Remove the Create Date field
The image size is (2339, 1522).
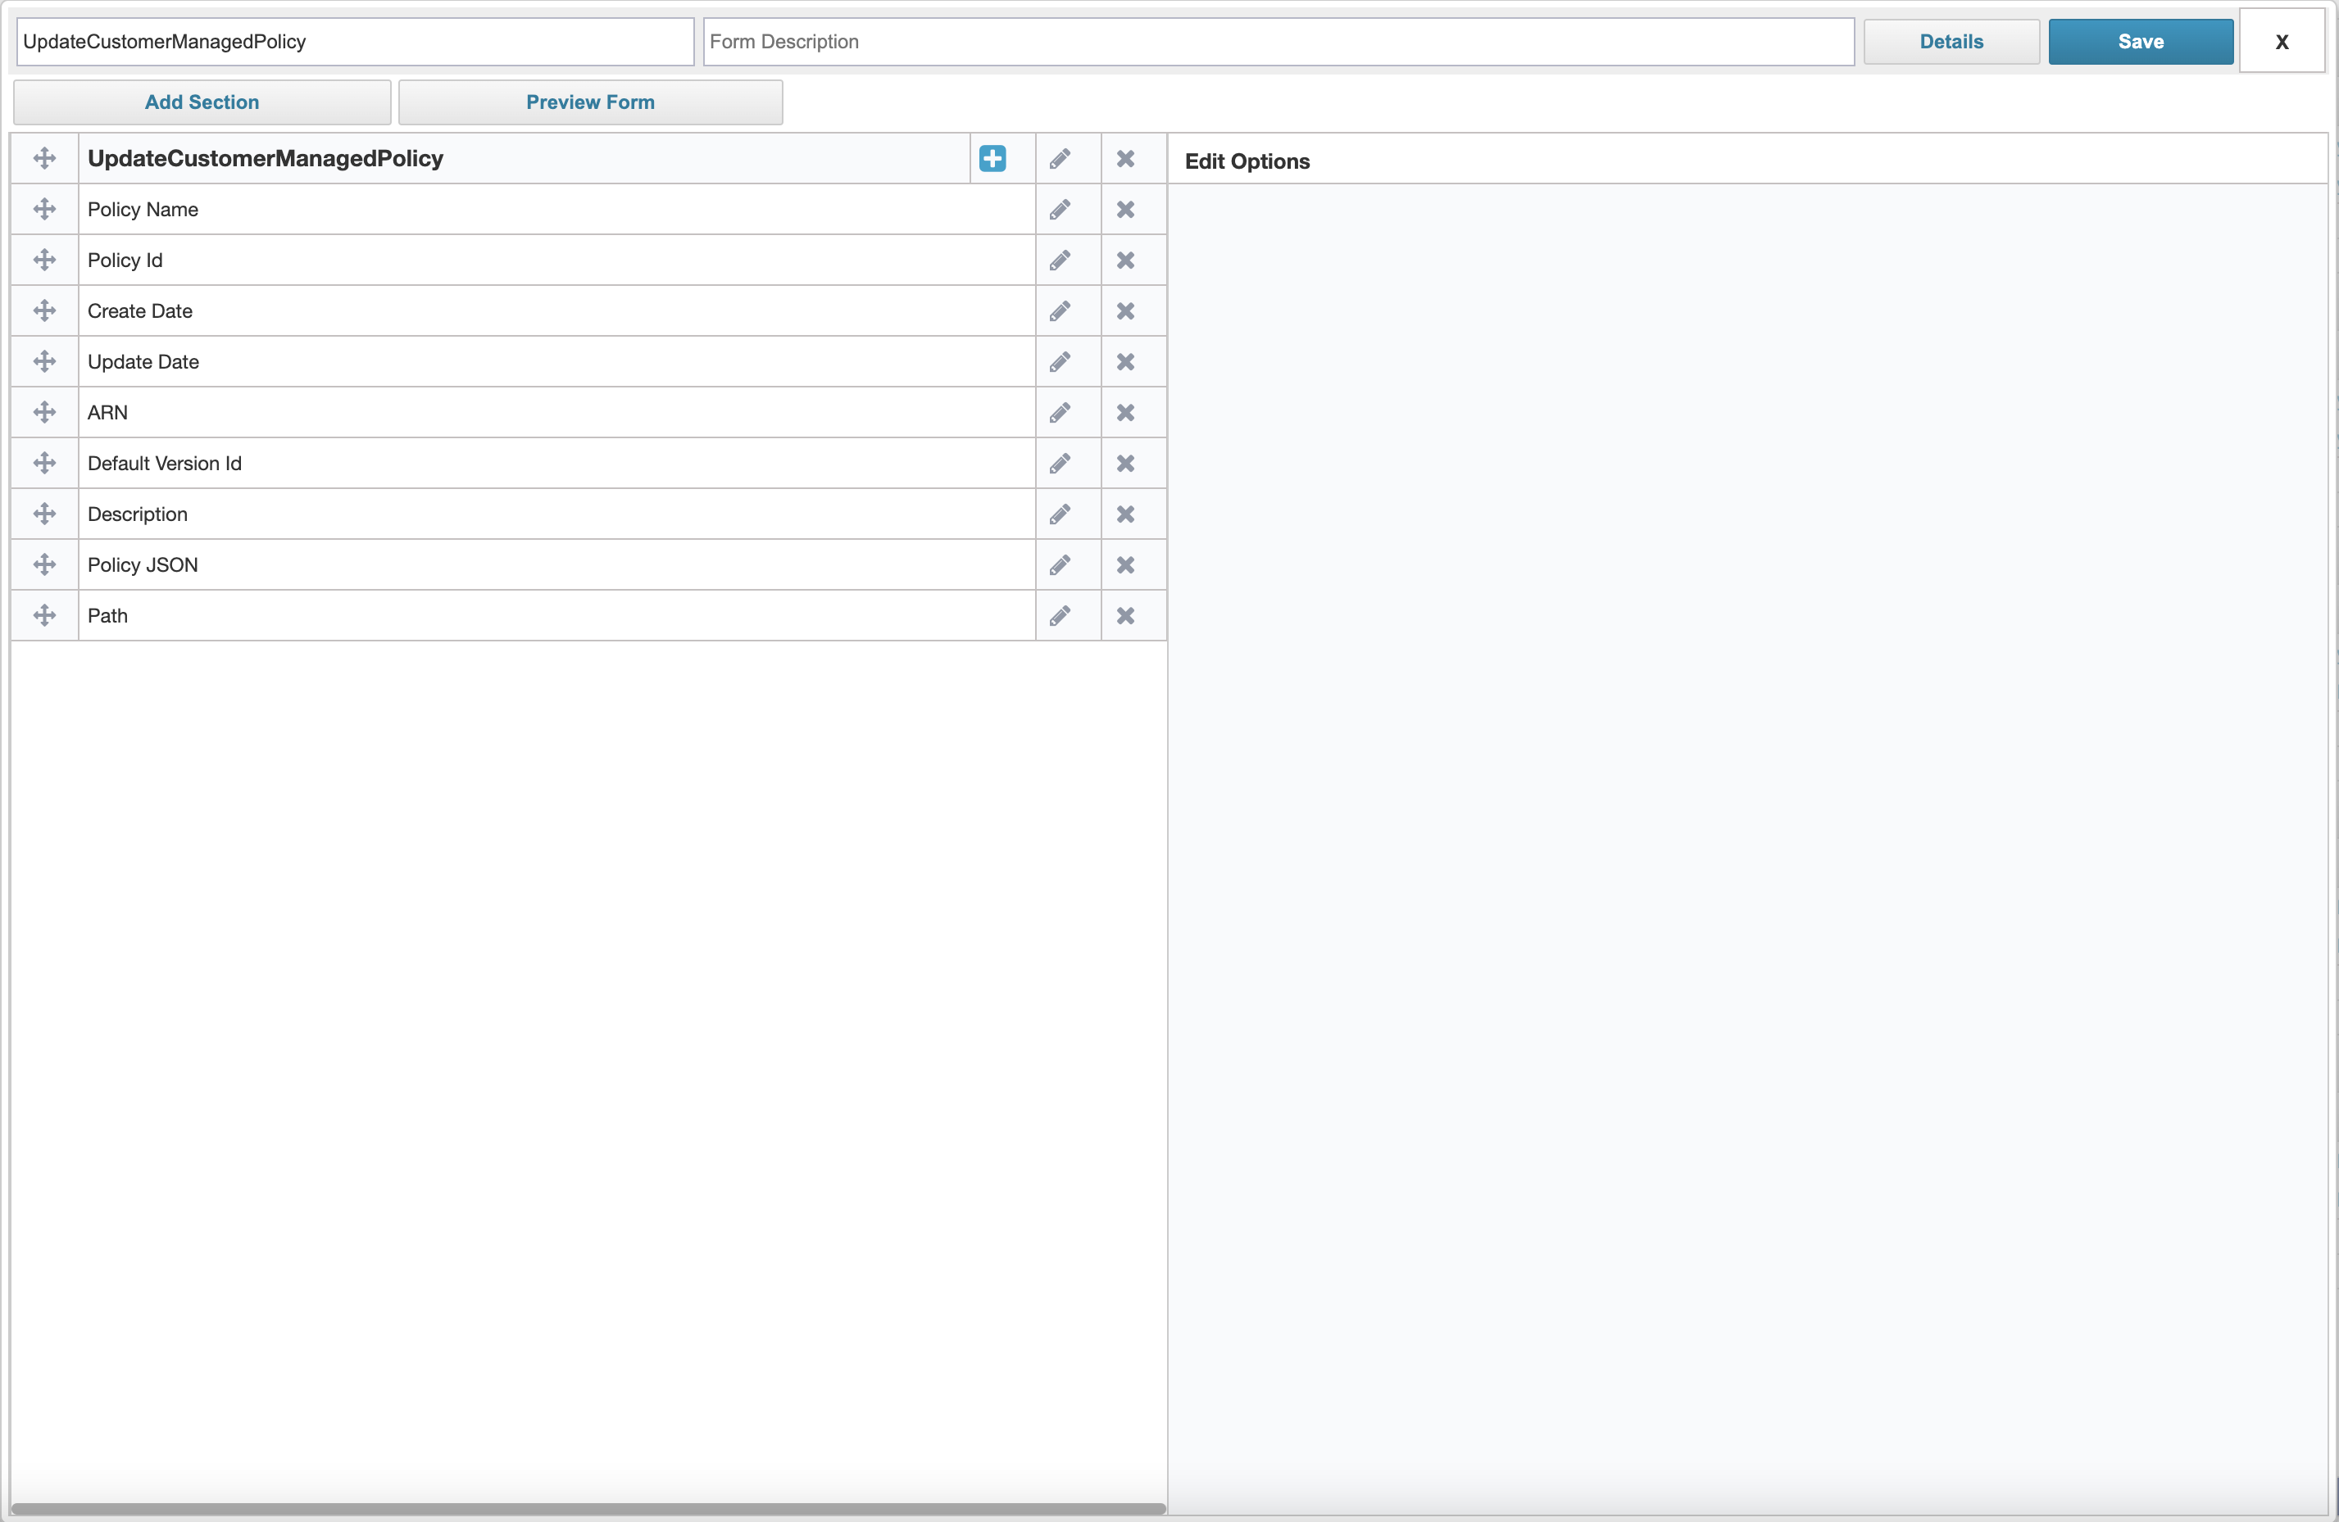click(1125, 311)
